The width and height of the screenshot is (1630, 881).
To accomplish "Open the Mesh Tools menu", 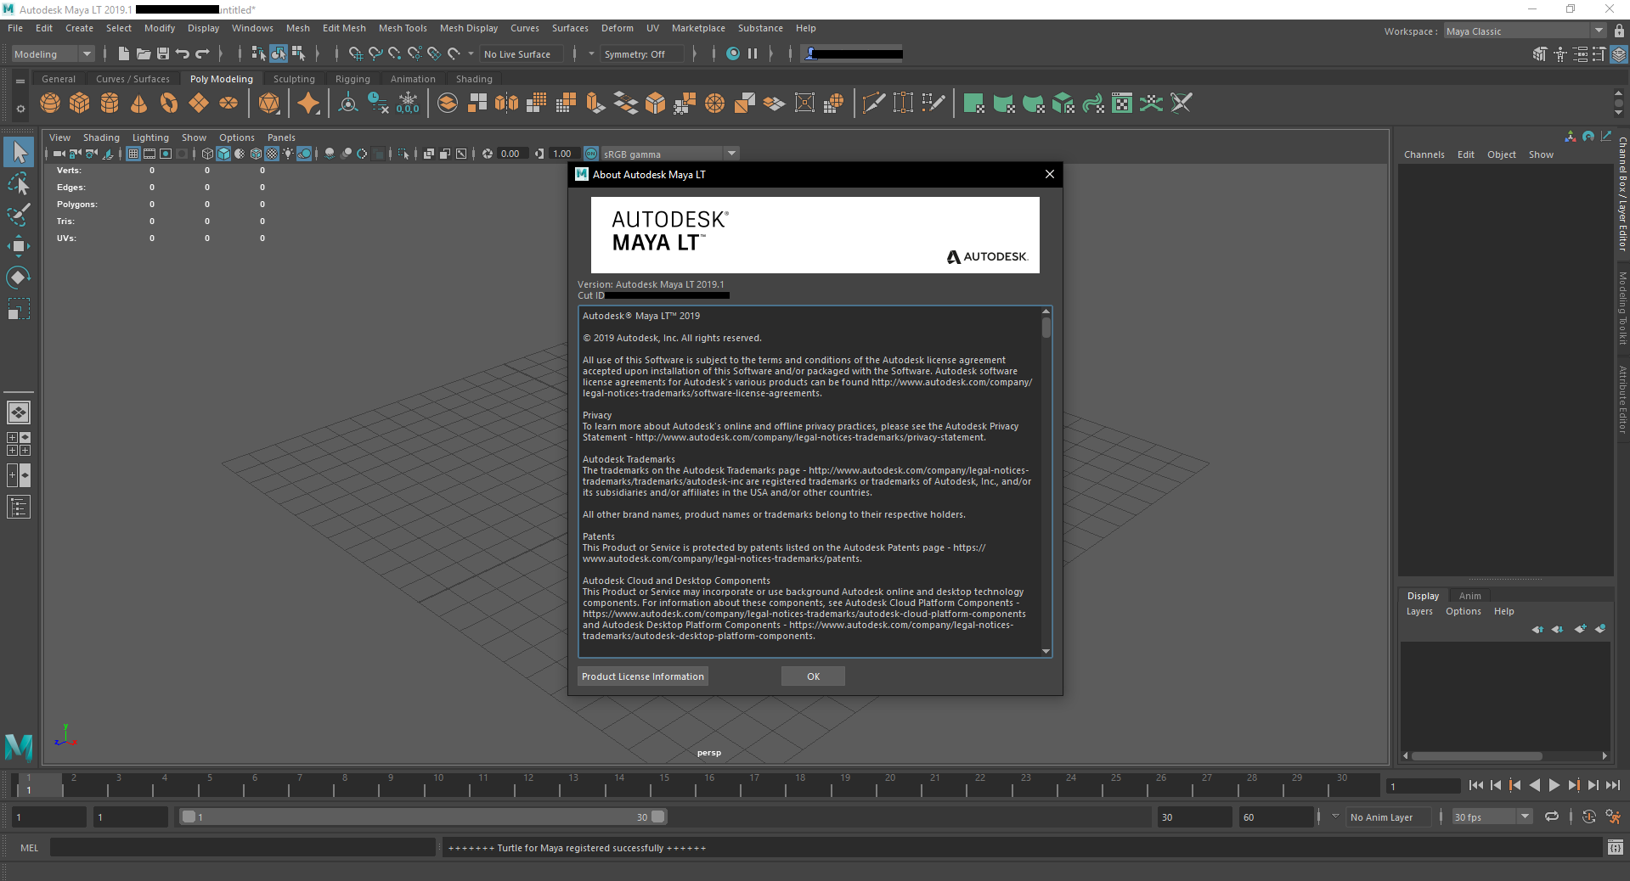I will tap(403, 28).
